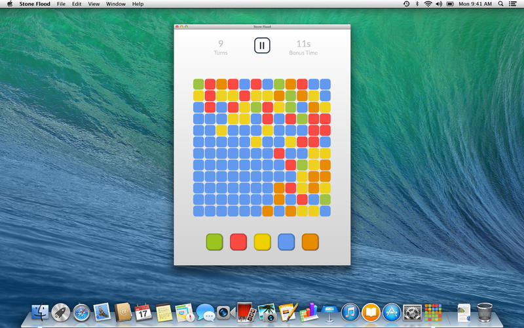This screenshot has width=524, height=328.
Task: Pick the red color button
Action: click(x=238, y=242)
